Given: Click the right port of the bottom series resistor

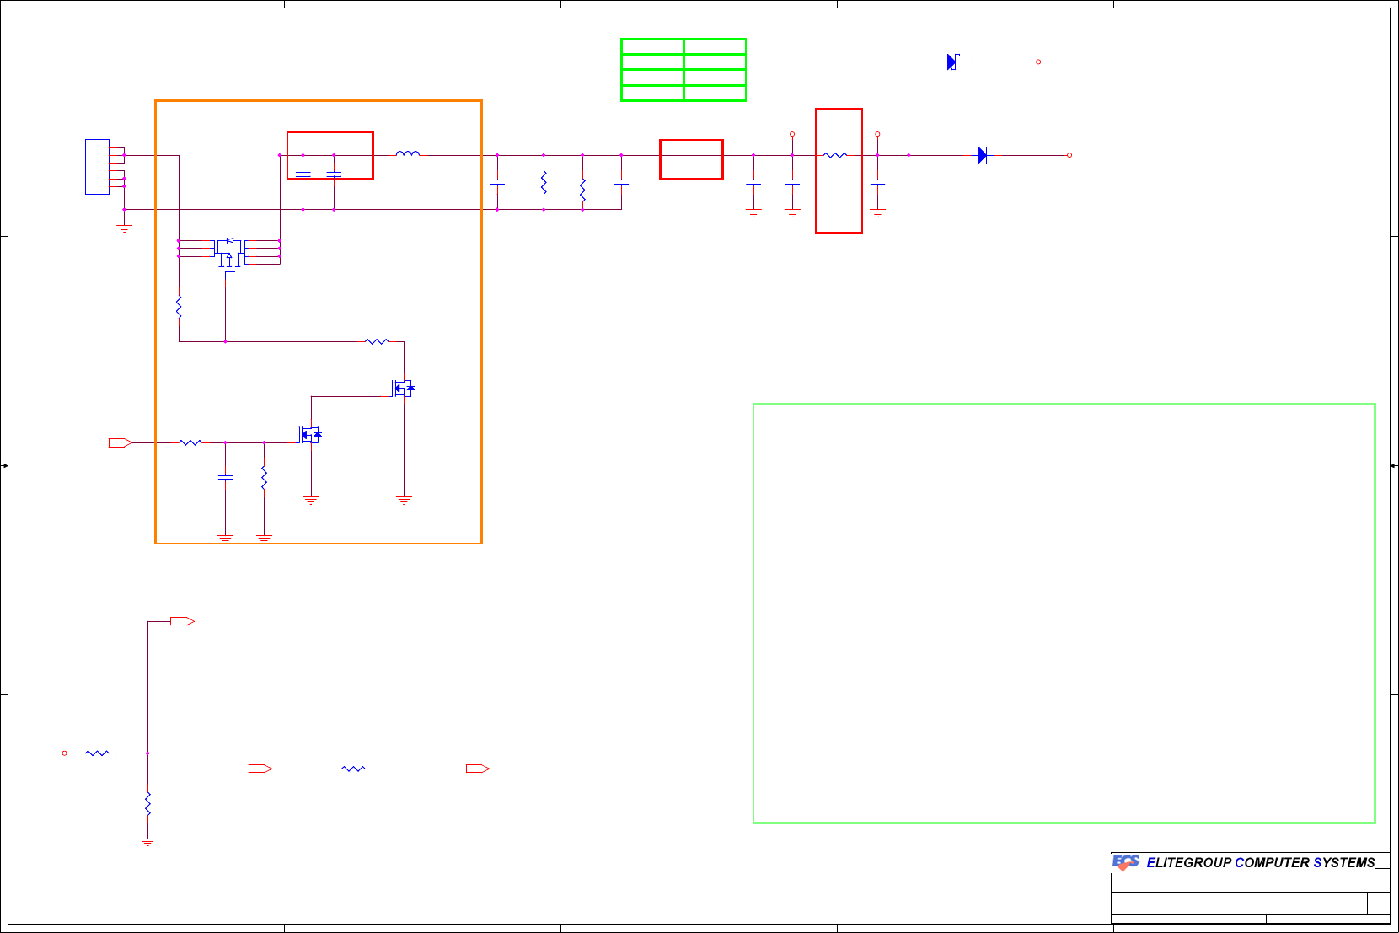Looking at the screenshot, I should 478,769.
